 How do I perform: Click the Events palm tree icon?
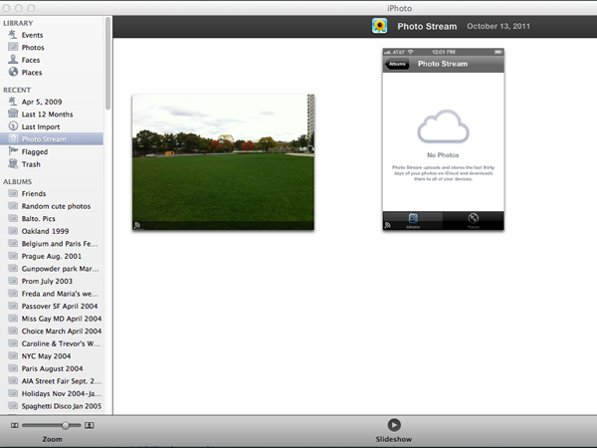pyautogui.click(x=13, y=35)
